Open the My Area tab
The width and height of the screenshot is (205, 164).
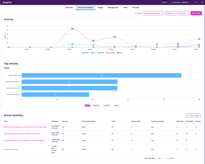(136, 7)
